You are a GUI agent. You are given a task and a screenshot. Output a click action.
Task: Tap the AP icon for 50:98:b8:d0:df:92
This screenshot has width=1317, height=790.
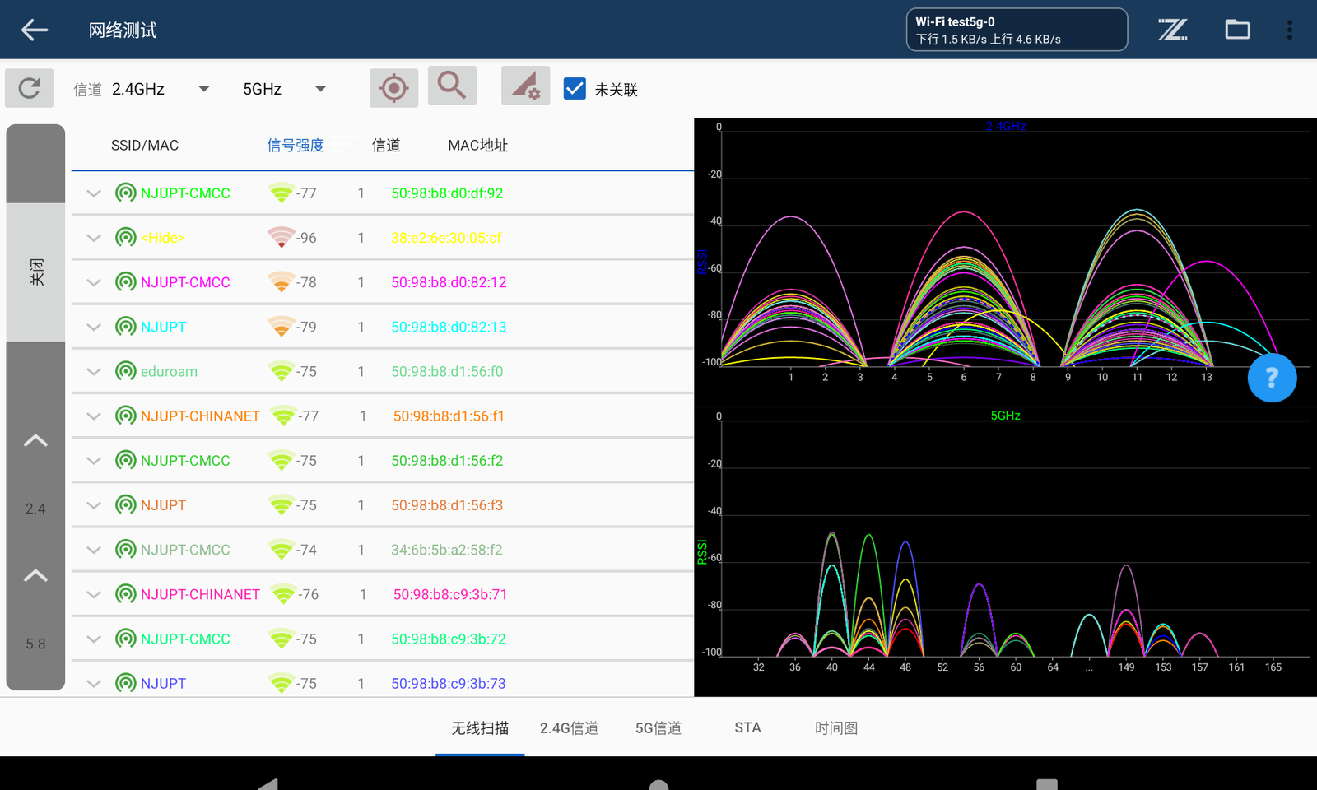tap(126, 193)
